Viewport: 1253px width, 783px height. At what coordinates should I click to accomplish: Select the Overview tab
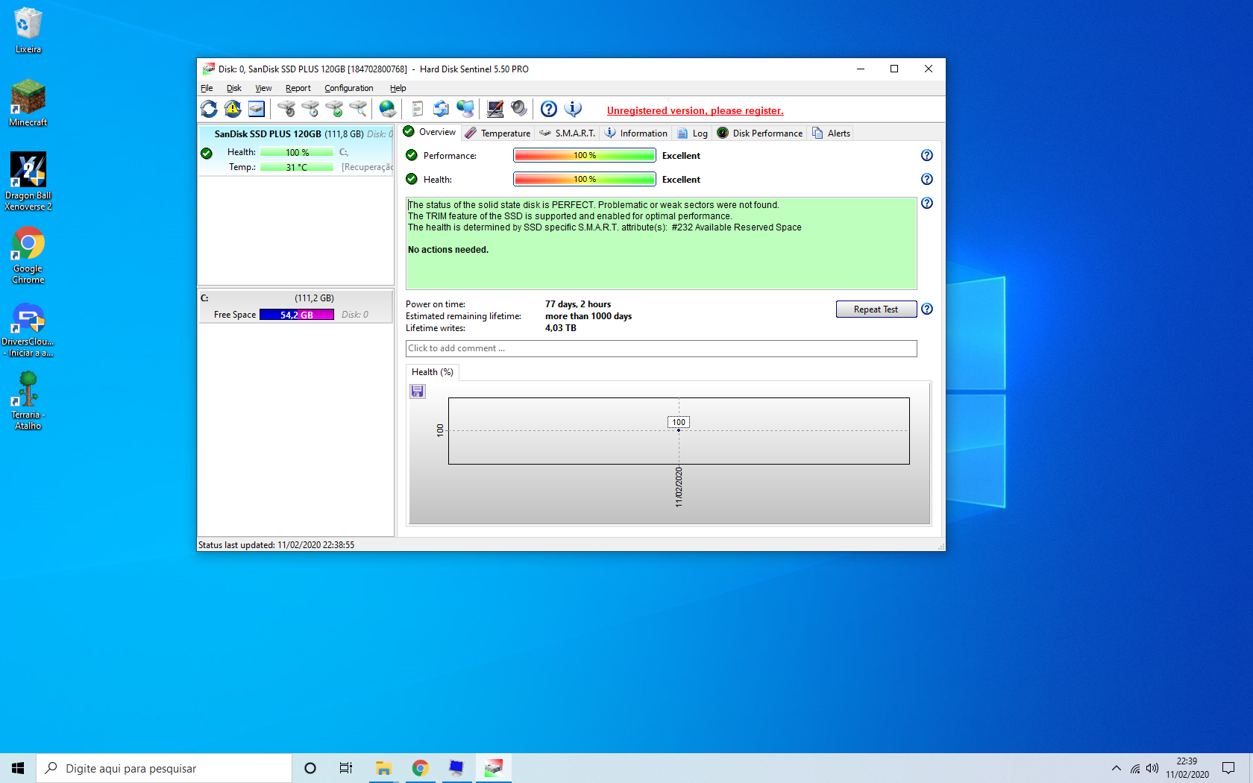click(430, 132)
